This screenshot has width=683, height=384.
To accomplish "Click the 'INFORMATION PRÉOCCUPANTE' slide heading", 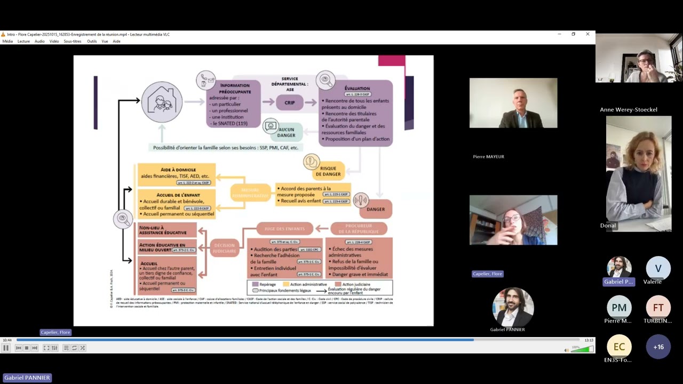I will click(235, 89).
